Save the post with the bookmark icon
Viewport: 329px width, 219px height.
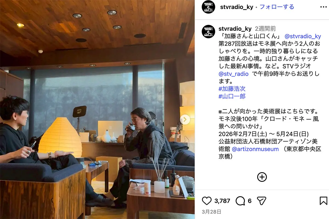point(324,201)
